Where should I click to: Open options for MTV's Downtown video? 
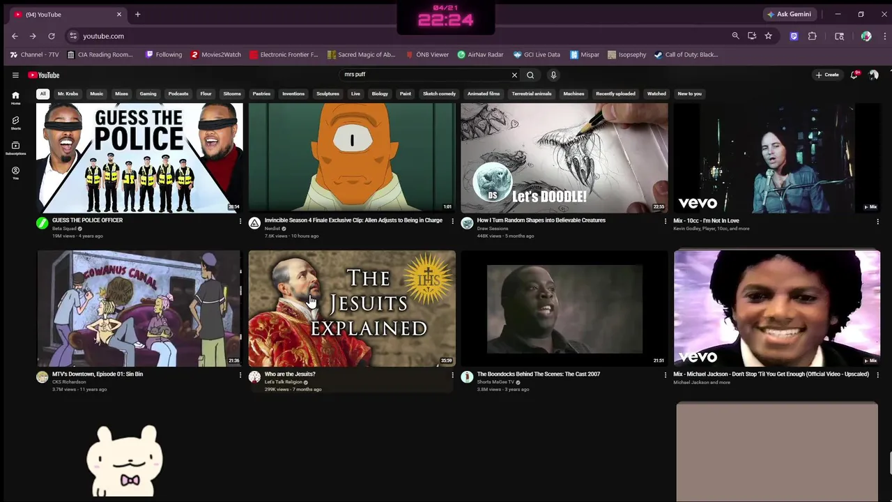click(x=240, y=375)
